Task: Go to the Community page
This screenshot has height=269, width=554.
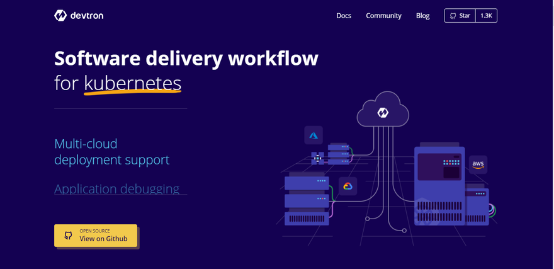Action: tap(383, 16)
